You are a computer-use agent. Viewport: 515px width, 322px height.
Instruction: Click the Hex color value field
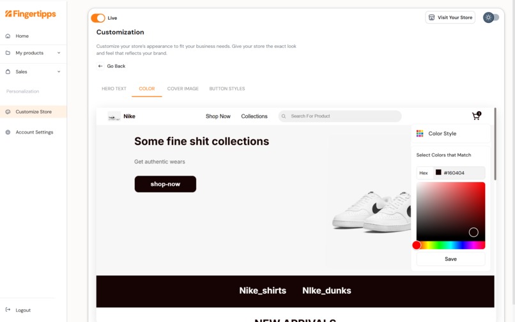459,173
